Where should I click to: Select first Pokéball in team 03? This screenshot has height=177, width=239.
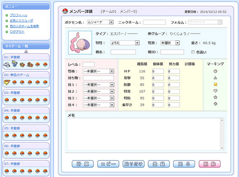tap(7, 100)
